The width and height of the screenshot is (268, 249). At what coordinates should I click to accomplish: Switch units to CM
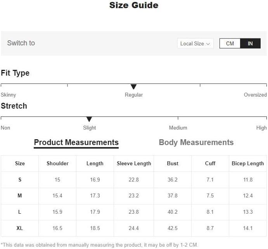click(x=230, y=43)
